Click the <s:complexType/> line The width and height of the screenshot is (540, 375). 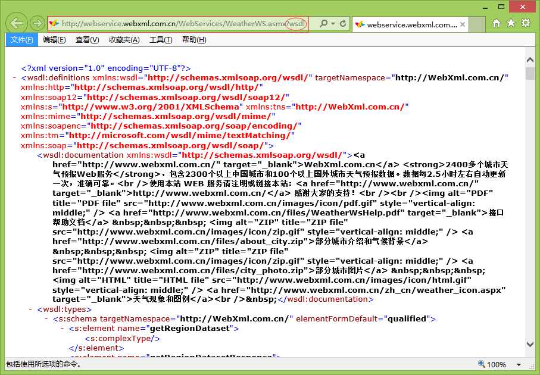click(122, 339)
